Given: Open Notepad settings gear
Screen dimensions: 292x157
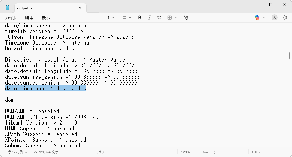Looking at the screenshot, I should click(284, 17).
